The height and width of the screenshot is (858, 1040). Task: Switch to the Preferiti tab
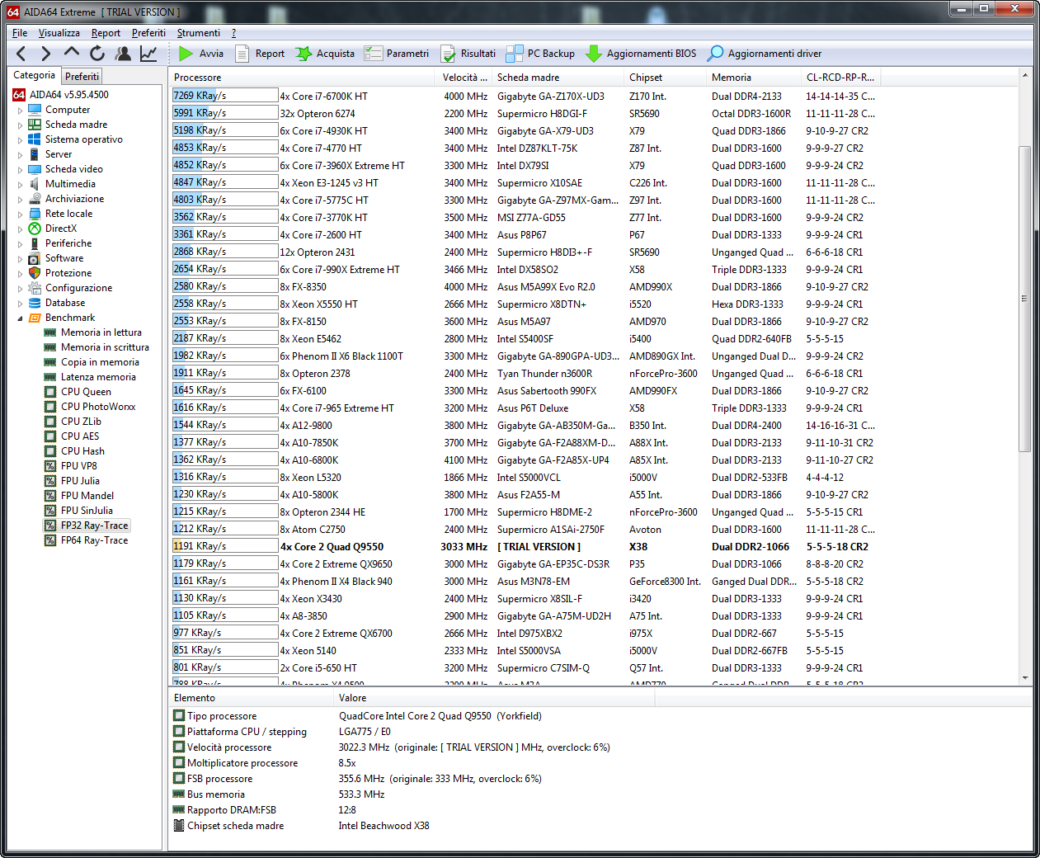pos(82,76)
